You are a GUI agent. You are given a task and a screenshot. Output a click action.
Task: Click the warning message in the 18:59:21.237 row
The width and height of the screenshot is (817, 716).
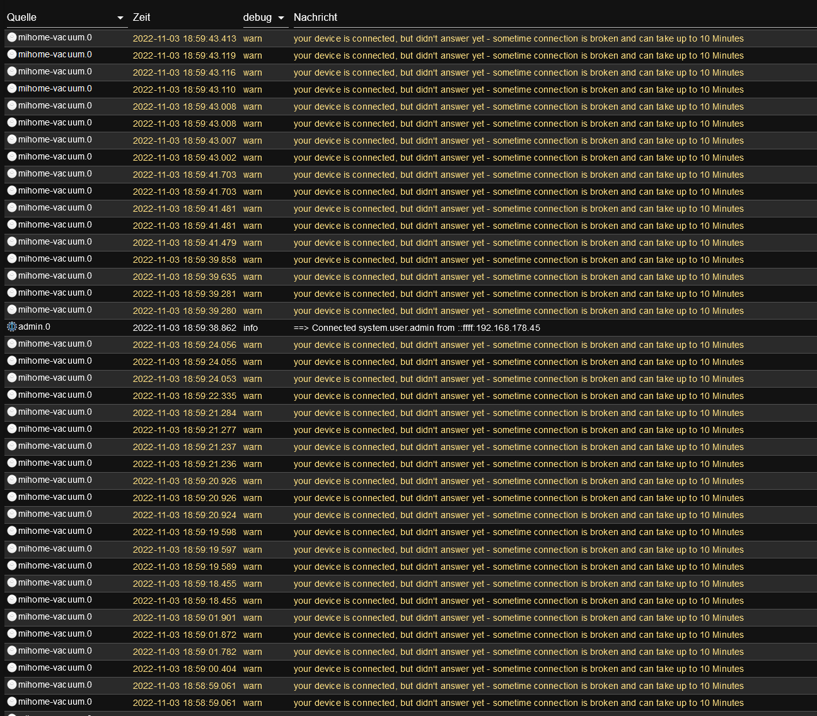point(519,447)
